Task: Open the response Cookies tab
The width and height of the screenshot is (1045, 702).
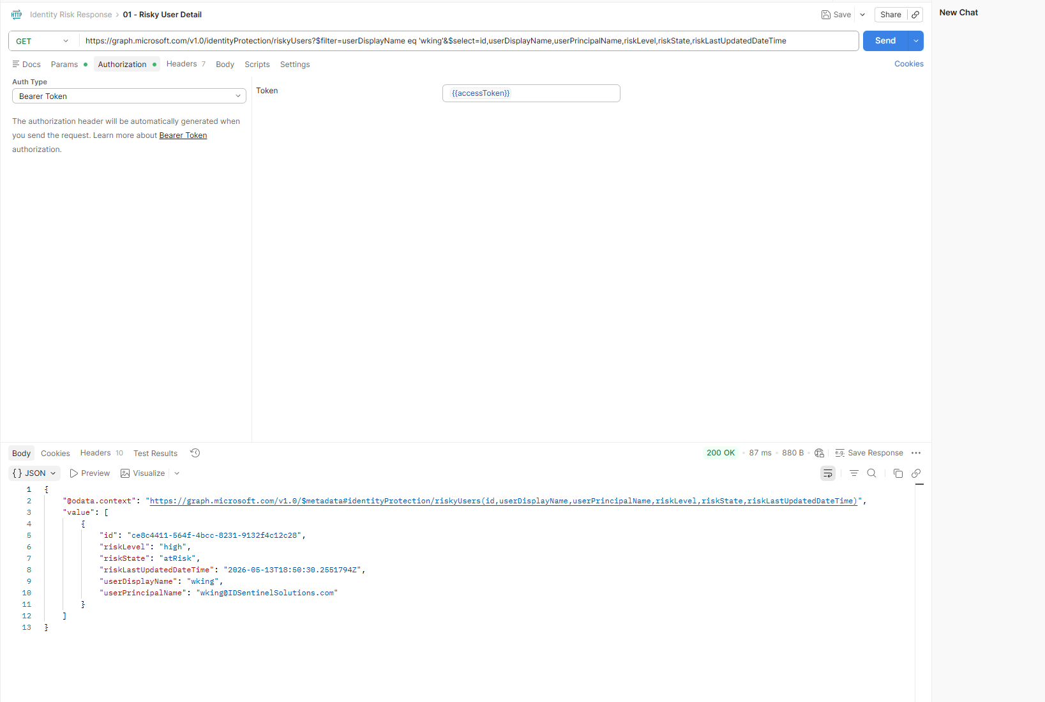Action: 56,454
